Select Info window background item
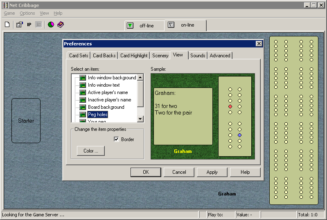 coord(112,78)
